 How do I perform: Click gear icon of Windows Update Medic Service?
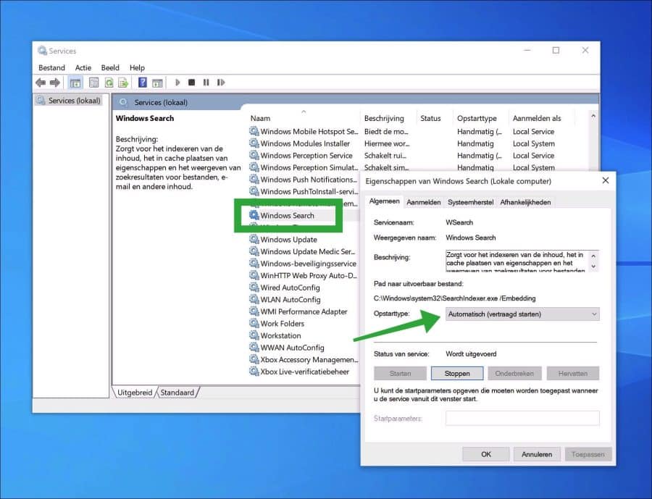254,251
